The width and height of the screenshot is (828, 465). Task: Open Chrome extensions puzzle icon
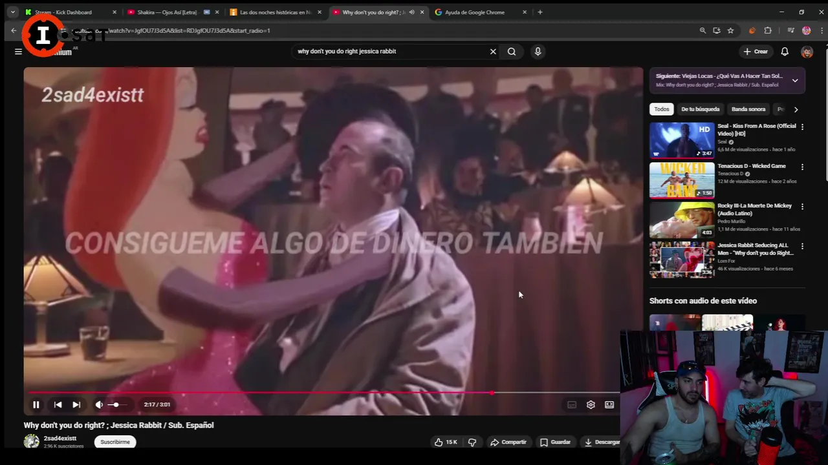(x=768, y=30)
